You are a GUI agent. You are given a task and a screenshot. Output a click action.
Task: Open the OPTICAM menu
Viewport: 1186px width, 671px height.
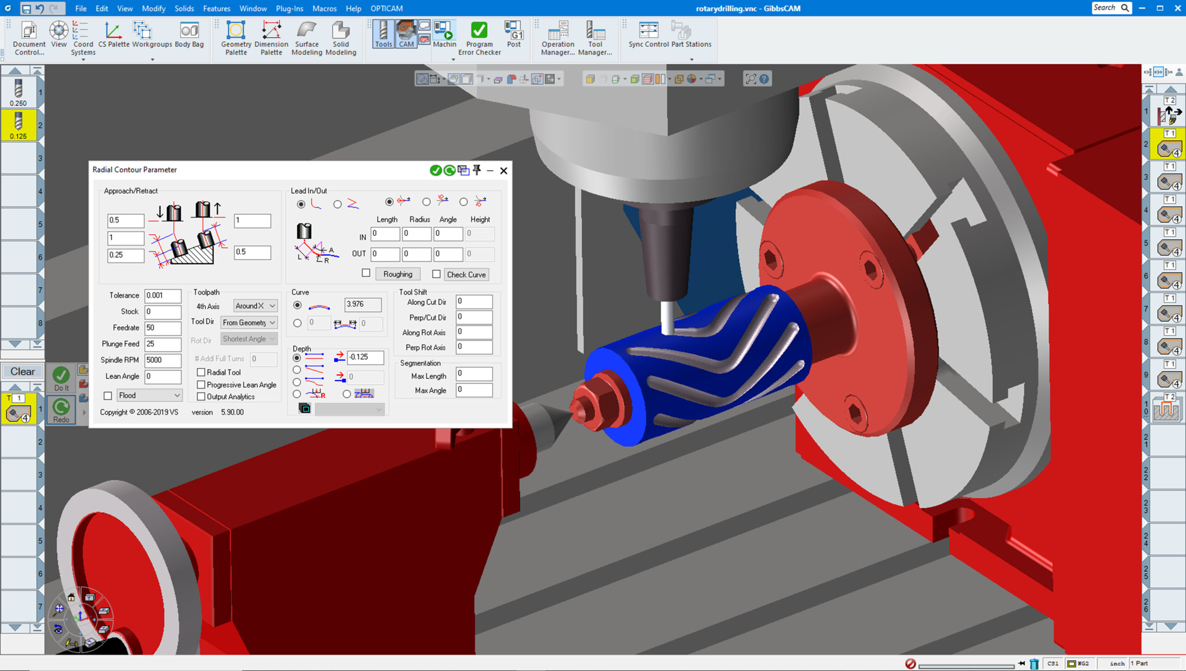[x=386, y=8]
